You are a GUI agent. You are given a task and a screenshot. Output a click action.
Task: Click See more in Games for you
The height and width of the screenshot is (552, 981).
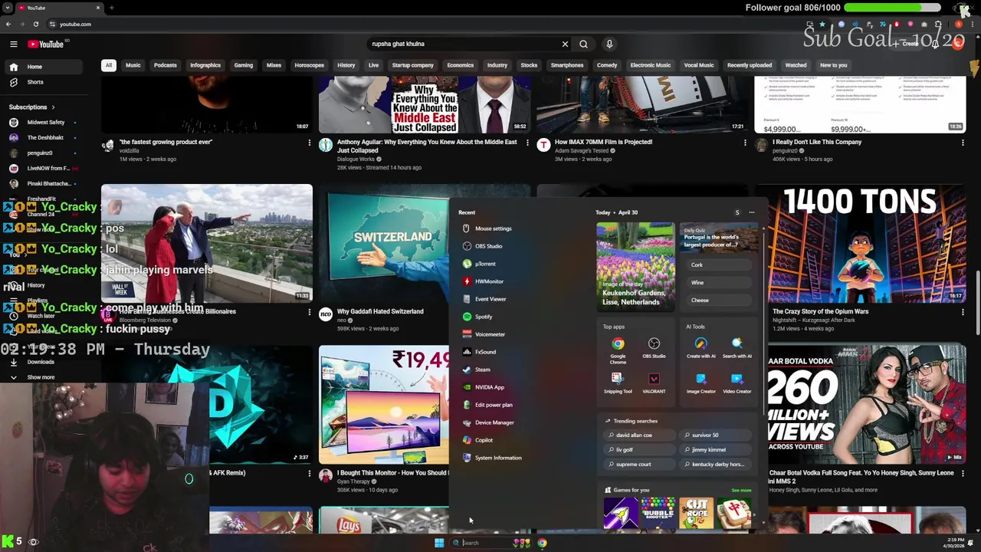click(x=741, y=491)
